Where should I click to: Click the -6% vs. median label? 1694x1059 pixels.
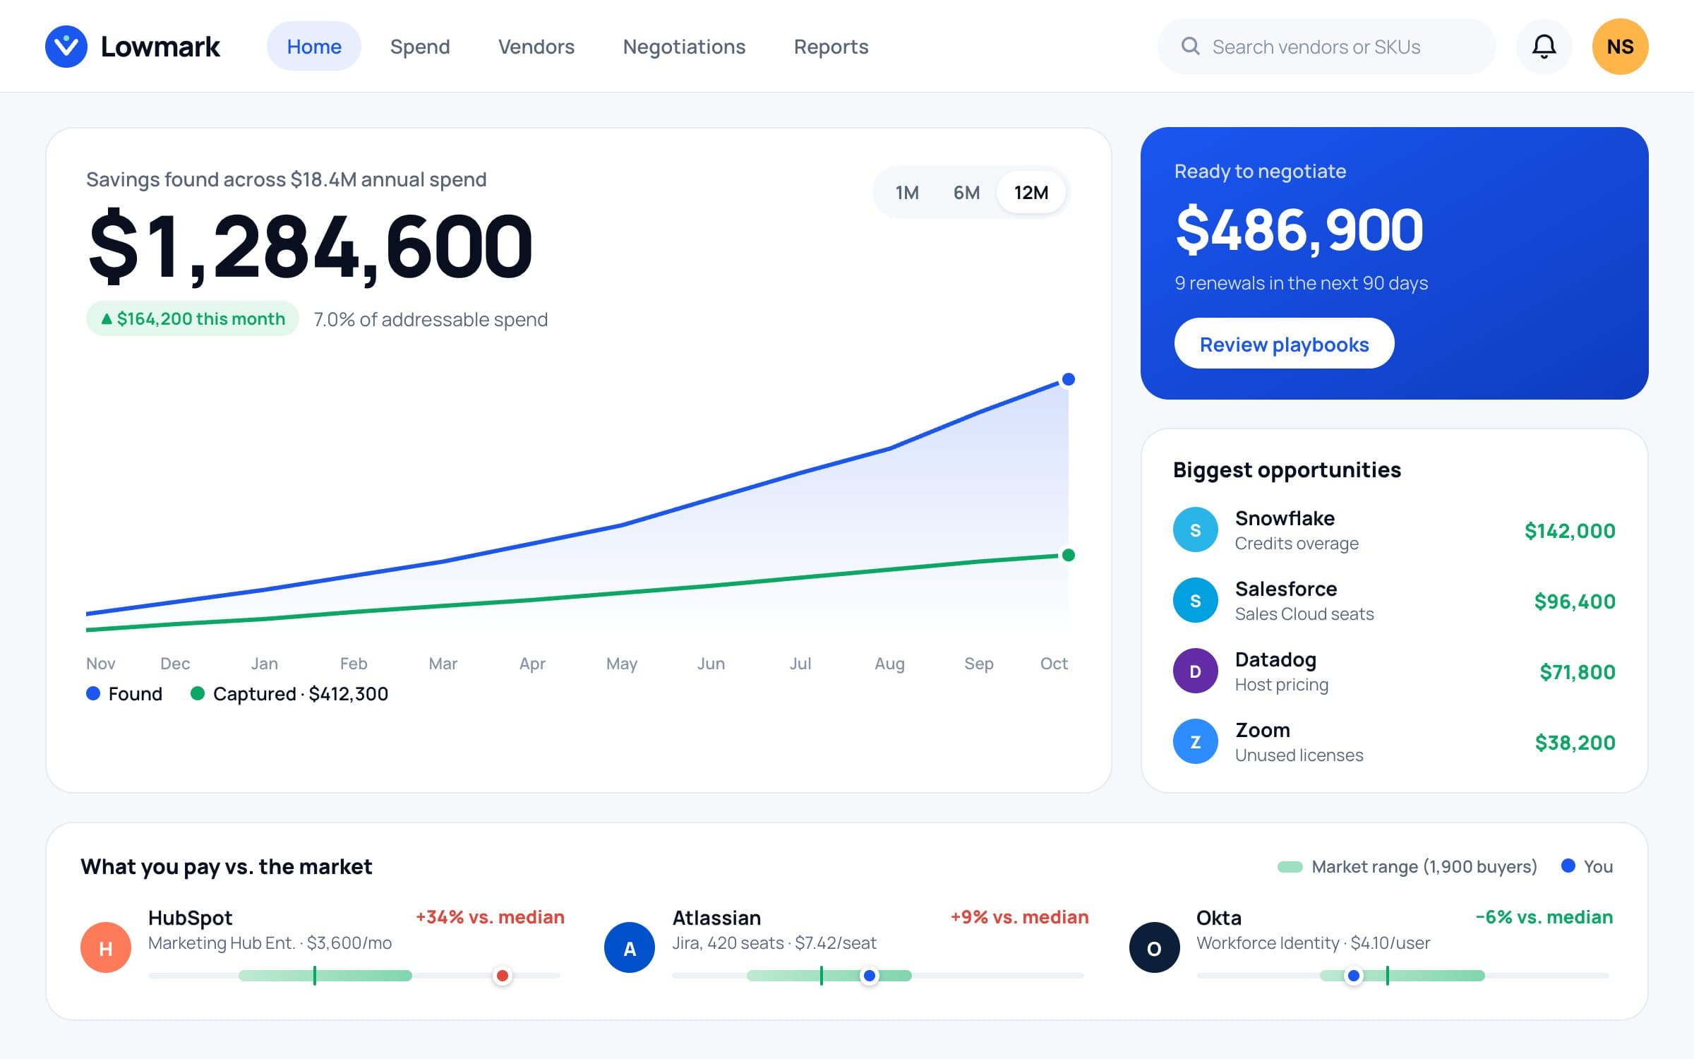[1544, 917]
